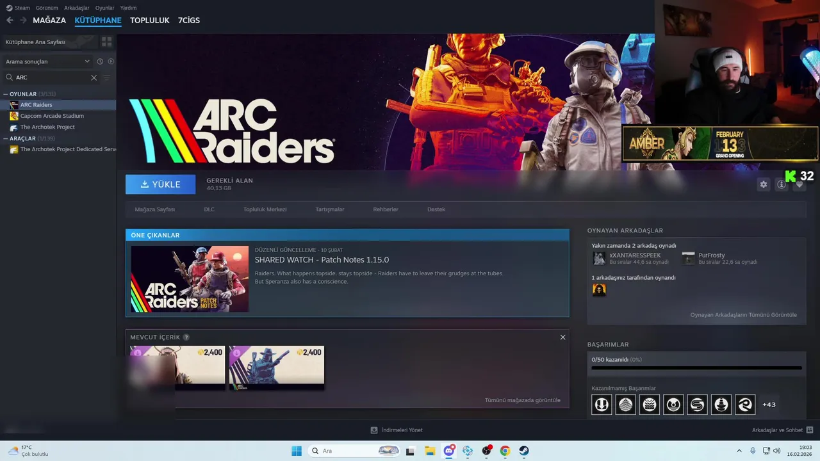The height and width of the screenshot is (461, 820).
Task: Open Windows Start menu
Action: pos(297,451)
